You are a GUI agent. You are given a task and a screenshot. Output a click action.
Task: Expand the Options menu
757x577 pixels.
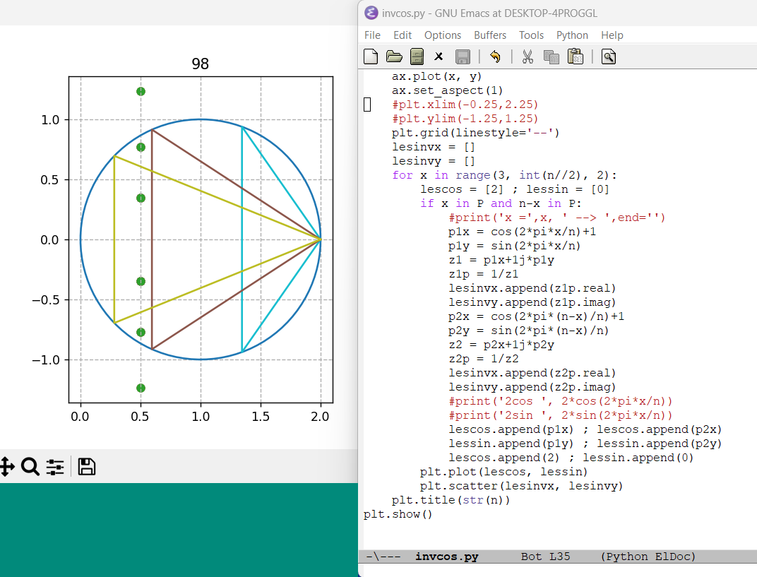[443, 35]
